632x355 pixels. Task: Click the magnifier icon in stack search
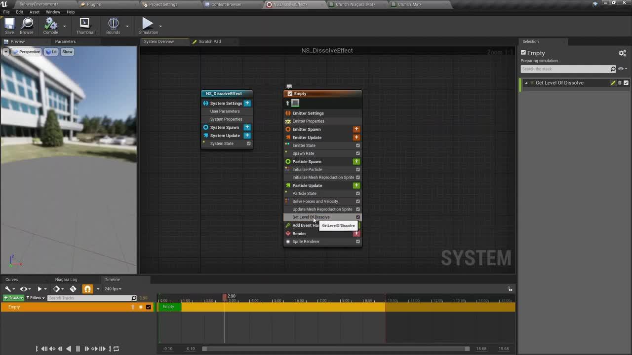click(613, 69)
